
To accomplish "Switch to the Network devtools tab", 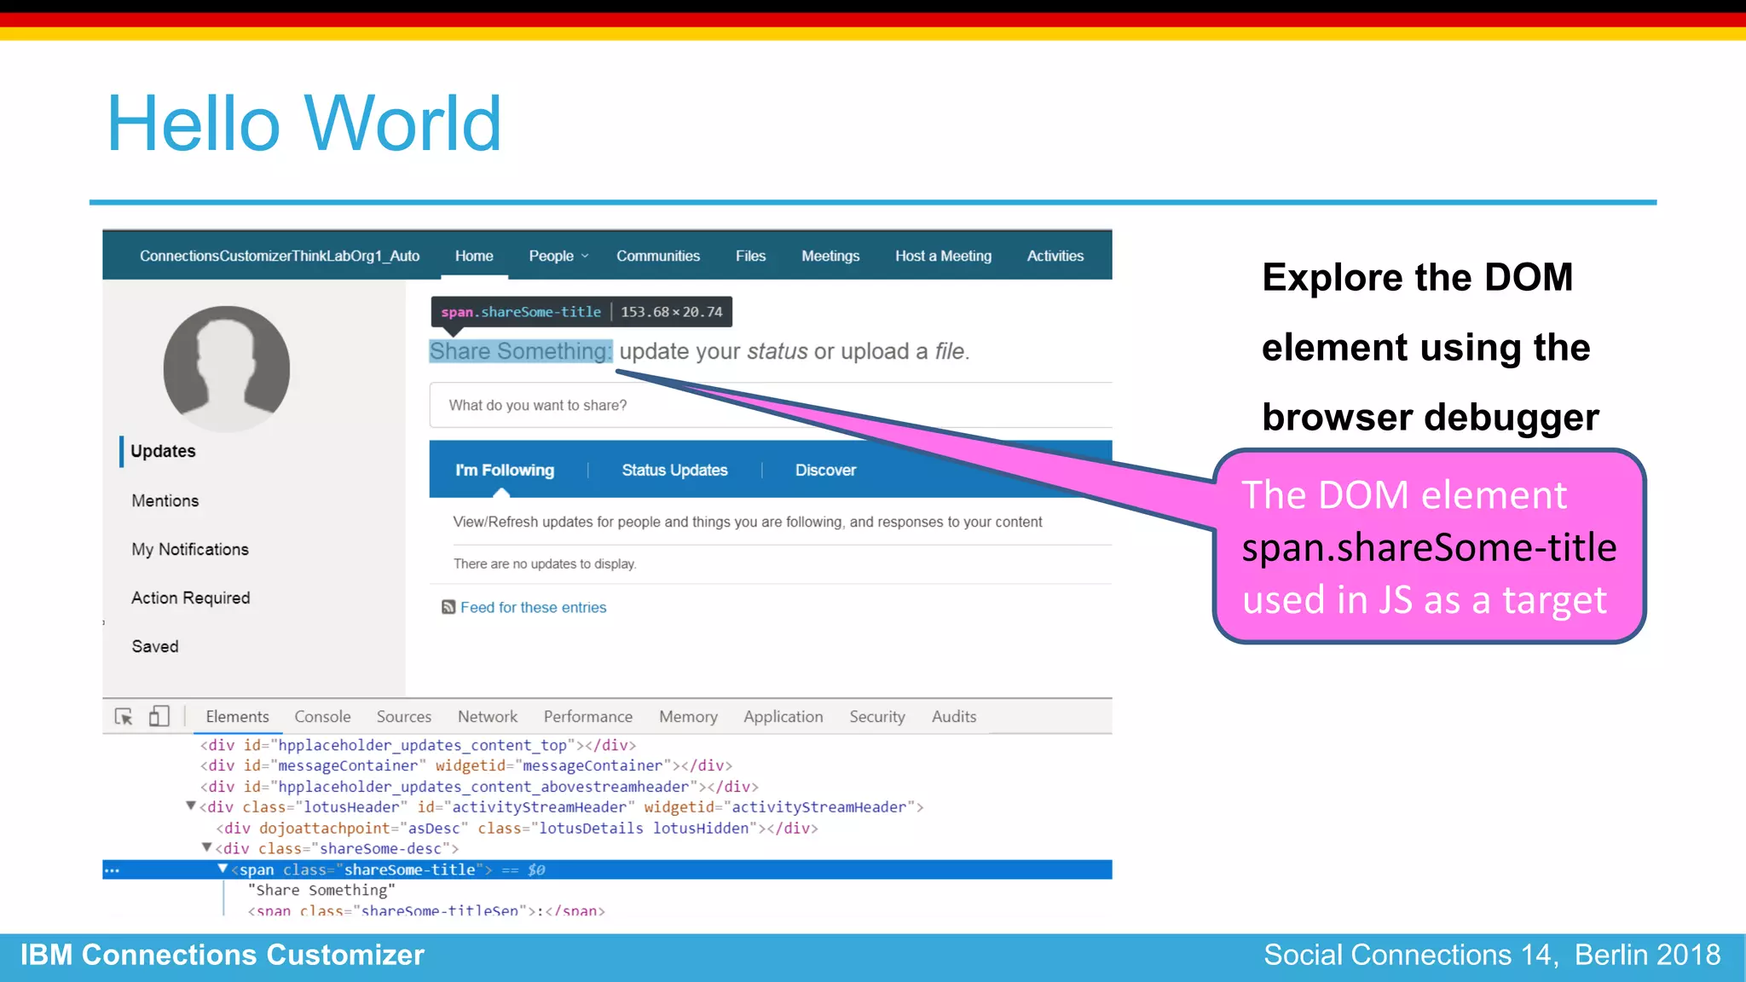I will pyautogui.click(x=488, y=717).
